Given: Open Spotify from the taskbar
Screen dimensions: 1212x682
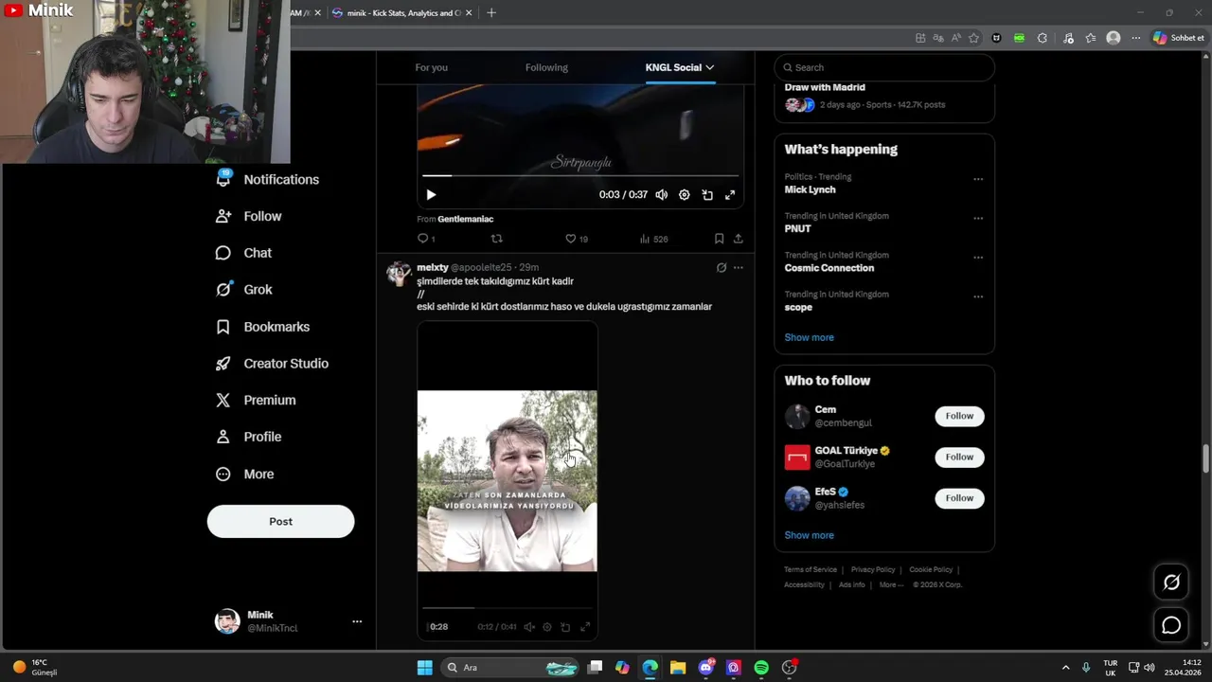Looking at the screenshot, I should coord(761,668).
